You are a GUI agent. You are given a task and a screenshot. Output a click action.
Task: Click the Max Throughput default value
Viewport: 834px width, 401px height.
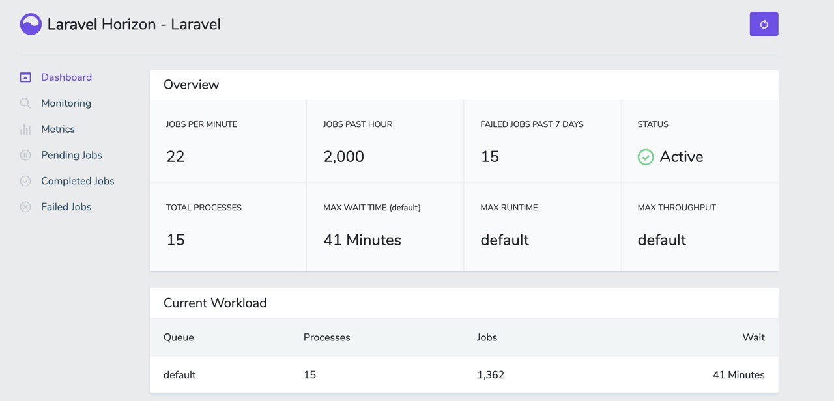(662, 240)
